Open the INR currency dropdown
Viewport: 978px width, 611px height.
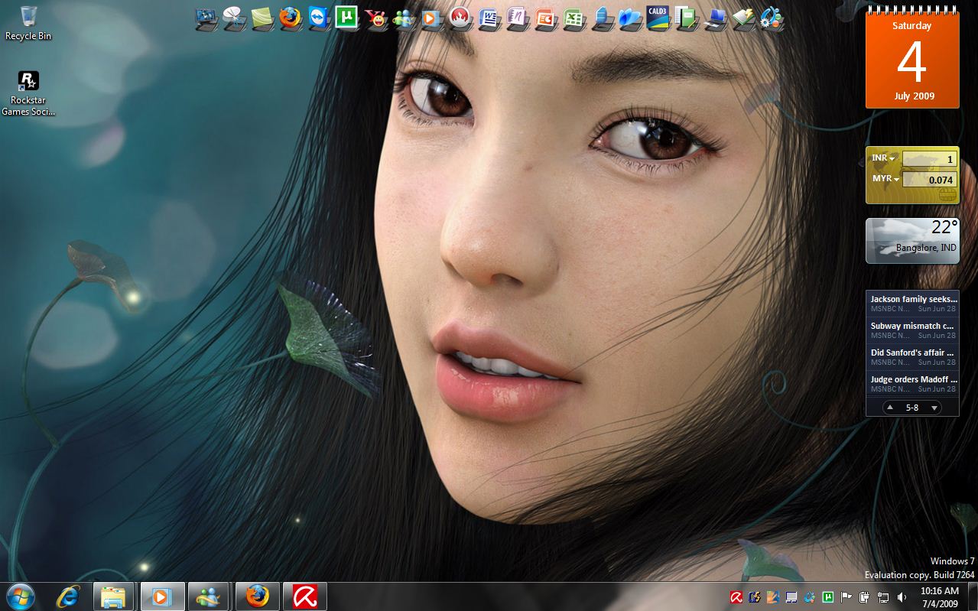(x=882, y=158)
